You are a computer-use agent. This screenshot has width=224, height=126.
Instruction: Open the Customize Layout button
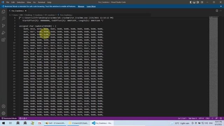[202, 2]
